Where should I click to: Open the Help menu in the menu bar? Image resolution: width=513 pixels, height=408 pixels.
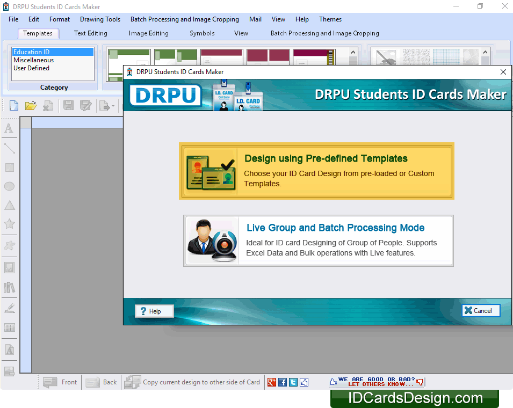tap(302, 19)
